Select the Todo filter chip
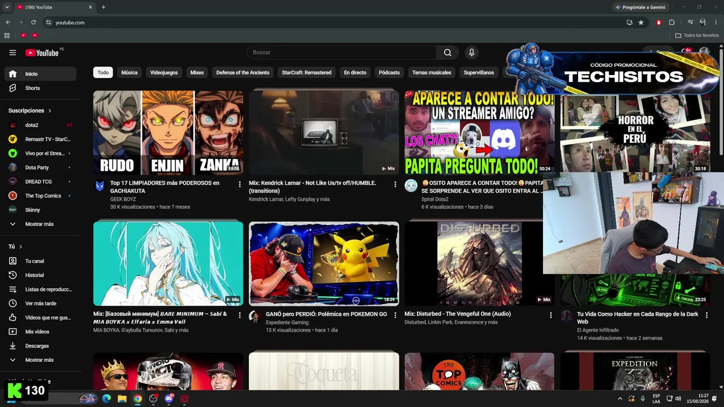The height and width of the screenshot is (407, 724). [103, 72]
